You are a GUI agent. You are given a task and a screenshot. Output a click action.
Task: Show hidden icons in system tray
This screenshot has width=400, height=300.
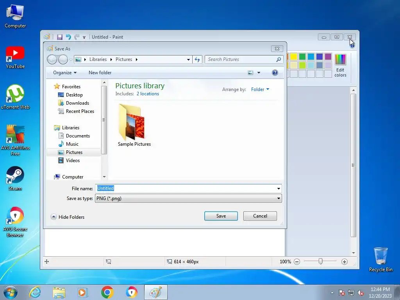332,293
